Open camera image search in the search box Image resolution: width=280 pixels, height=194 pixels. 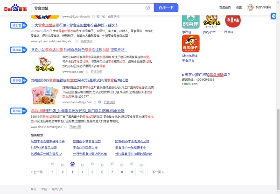[x=147, y=7]
